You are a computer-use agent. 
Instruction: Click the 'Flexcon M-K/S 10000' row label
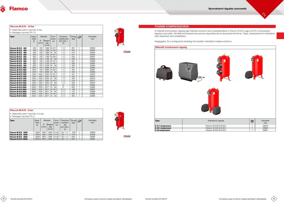click(19, 139)
